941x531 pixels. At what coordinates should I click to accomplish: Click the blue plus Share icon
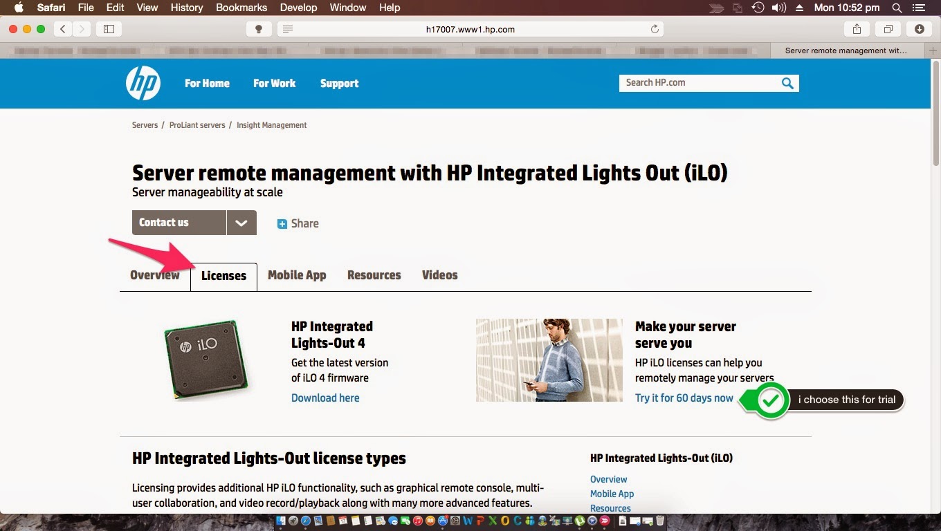point(282,223)
